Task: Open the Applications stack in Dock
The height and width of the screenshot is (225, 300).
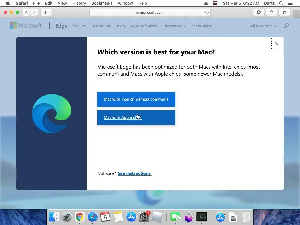Action: (x=220, y=217)
